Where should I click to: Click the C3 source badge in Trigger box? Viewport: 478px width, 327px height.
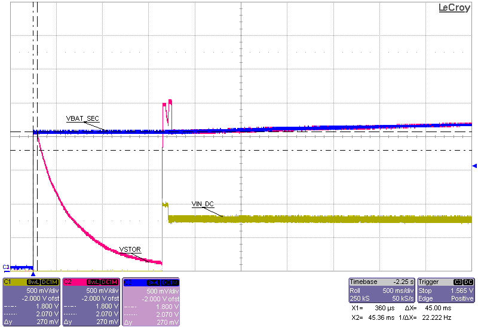(458, 282)
